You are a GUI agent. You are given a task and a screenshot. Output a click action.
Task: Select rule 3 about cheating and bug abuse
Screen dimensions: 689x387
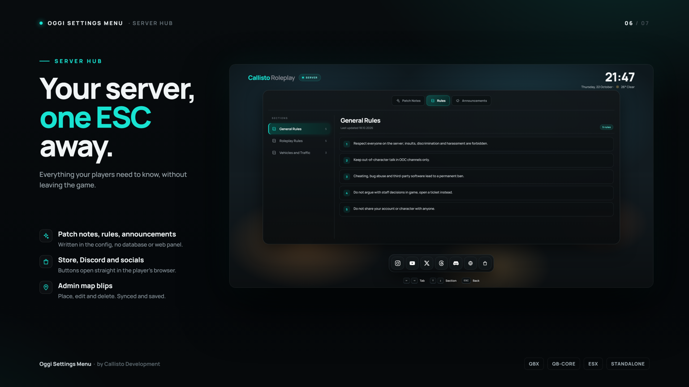pos(476,176)
